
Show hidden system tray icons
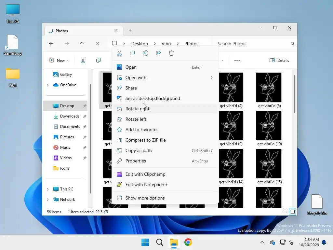point(262,242)
